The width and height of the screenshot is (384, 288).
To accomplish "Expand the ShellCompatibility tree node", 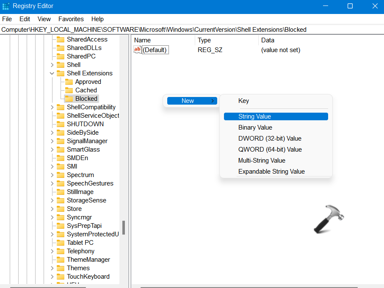I will tap(52, 107).
